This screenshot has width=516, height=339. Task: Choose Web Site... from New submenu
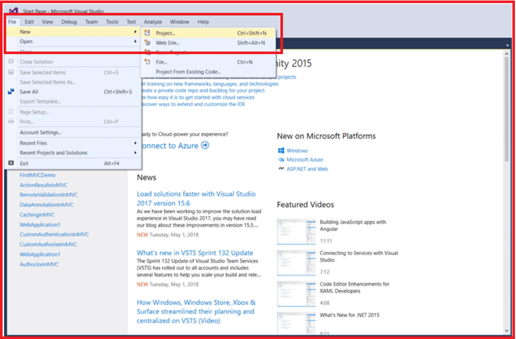coord(209,43)
